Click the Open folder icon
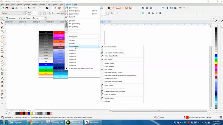223x125 pixels. pos(7,8)
